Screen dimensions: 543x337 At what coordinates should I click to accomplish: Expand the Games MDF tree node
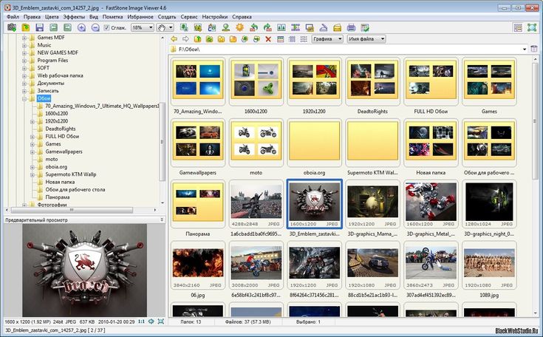point(24,38)
